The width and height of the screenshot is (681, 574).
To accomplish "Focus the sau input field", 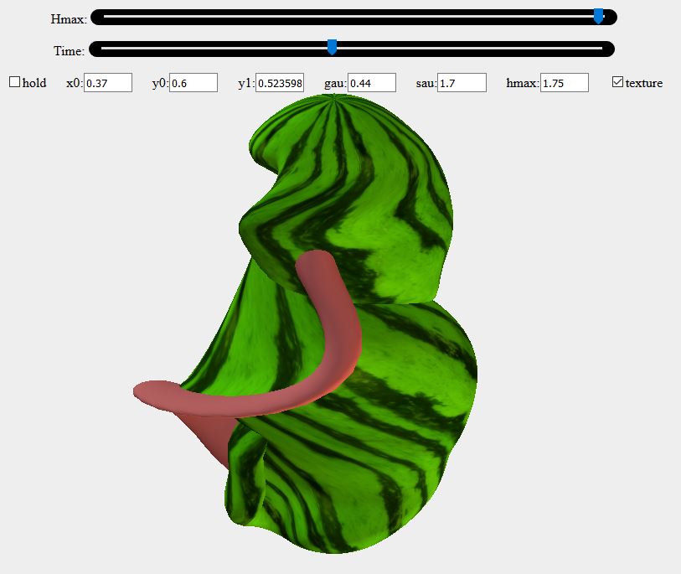I will click(462, 82).
